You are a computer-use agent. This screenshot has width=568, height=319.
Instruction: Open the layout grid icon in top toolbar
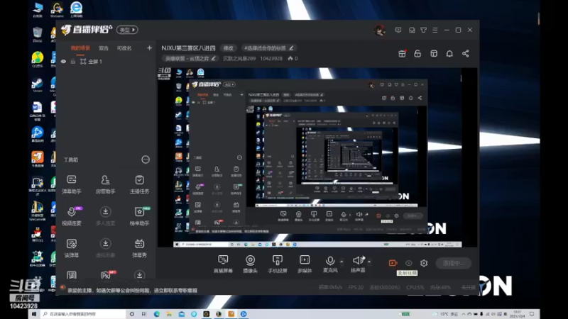[434, 54]
